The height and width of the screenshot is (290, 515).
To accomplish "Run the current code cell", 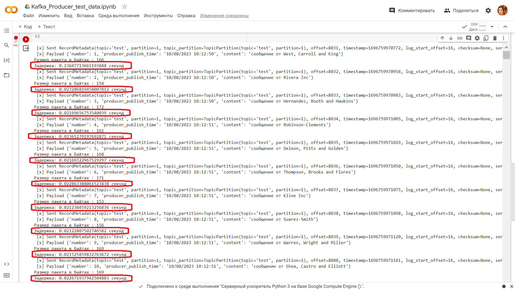I will [26, 39].
